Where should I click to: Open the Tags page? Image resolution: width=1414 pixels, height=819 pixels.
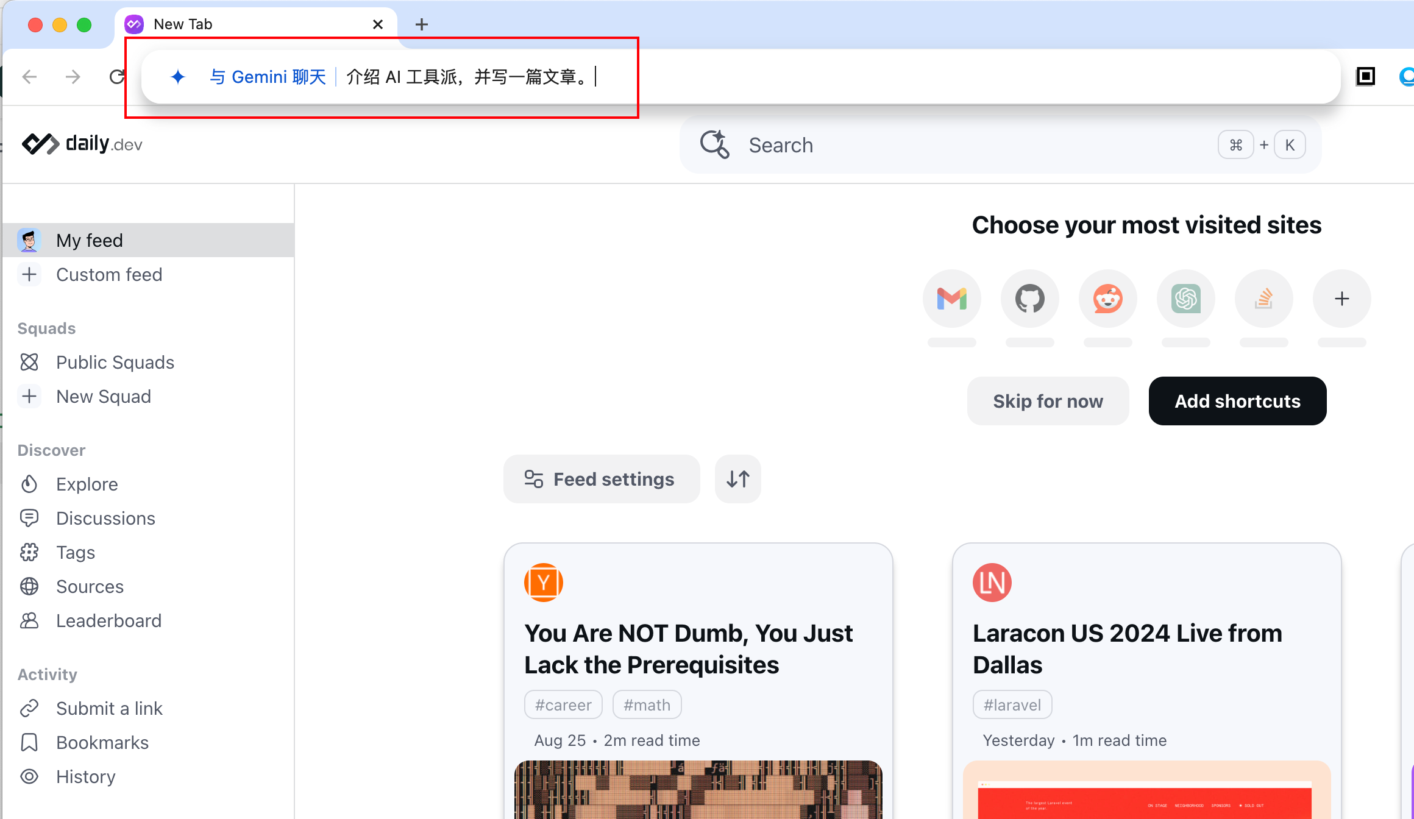149,552
